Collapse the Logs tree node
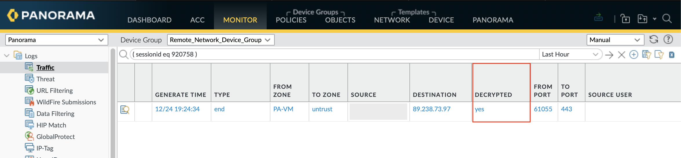 point(7,56)
